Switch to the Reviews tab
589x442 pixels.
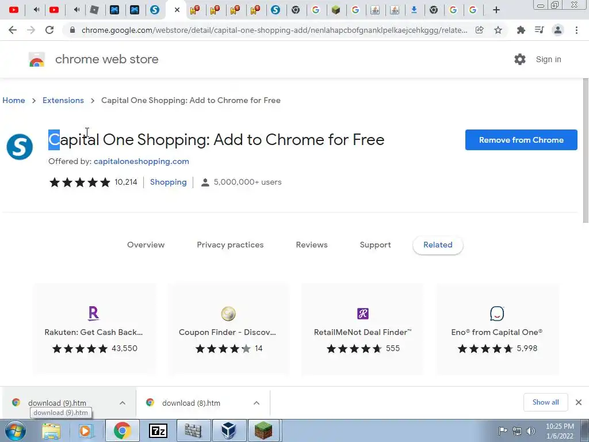[x=312, y=245]
